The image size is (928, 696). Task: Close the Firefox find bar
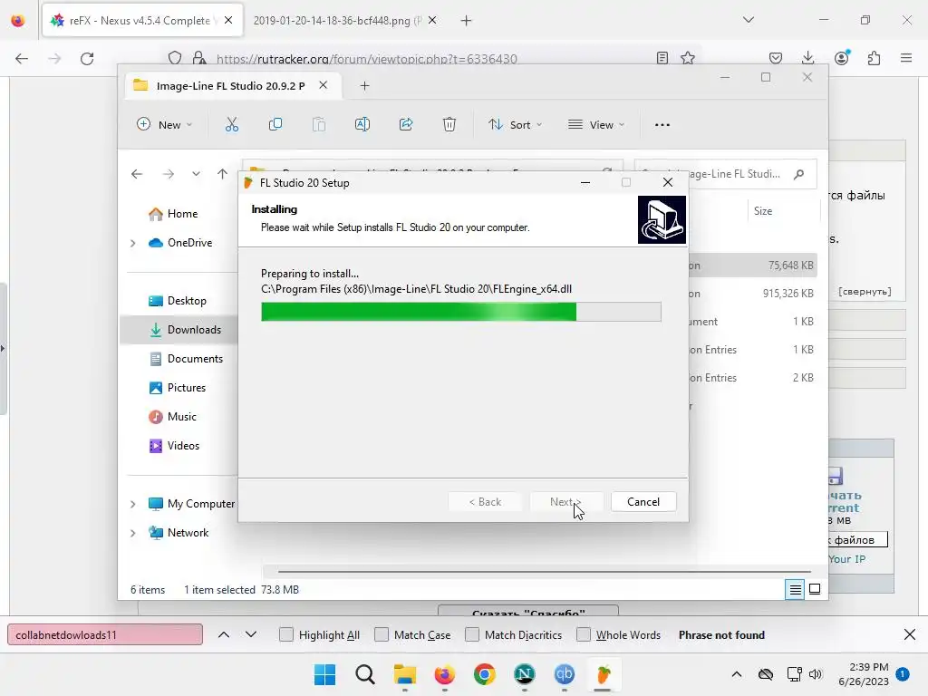[x=910, y=634]
